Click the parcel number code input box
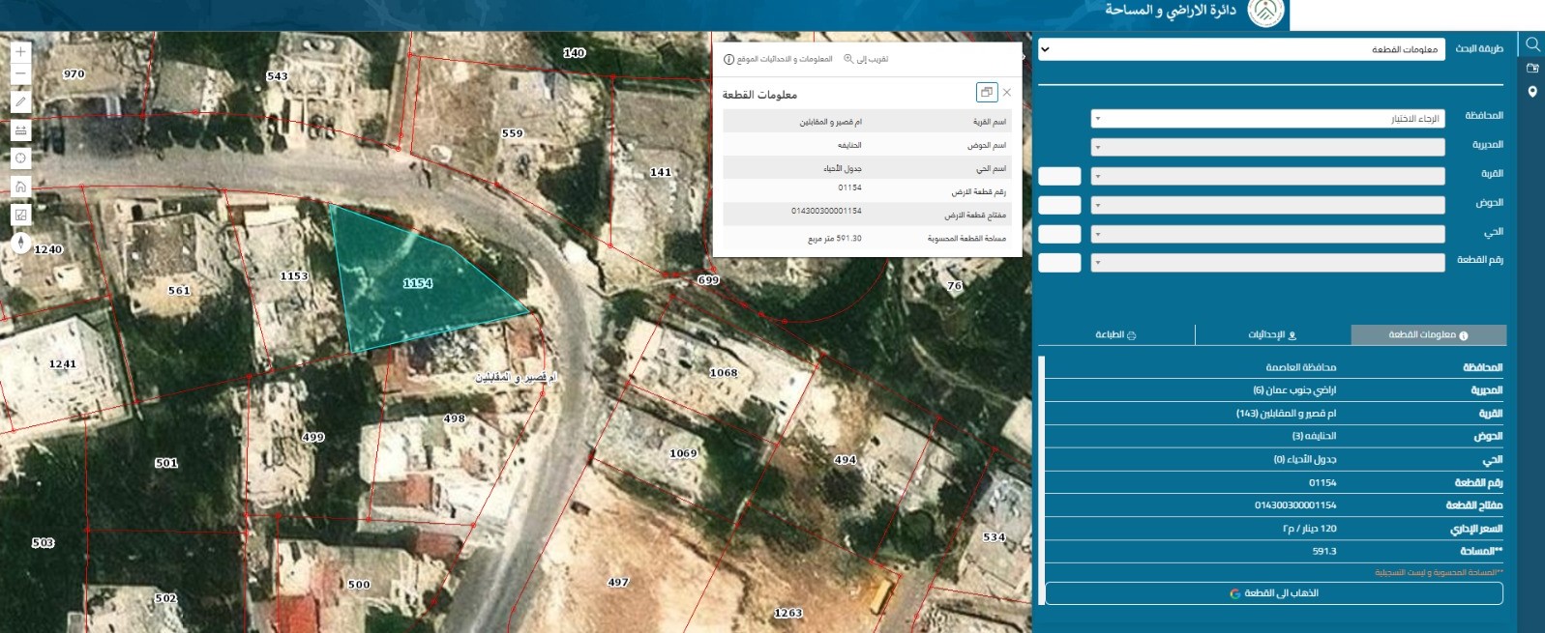This screenshot has width=1545, height=633. click(x=1059, y=263)
